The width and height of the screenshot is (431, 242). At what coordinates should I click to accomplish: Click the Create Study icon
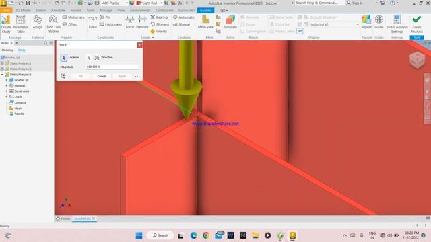pos(6,20)
